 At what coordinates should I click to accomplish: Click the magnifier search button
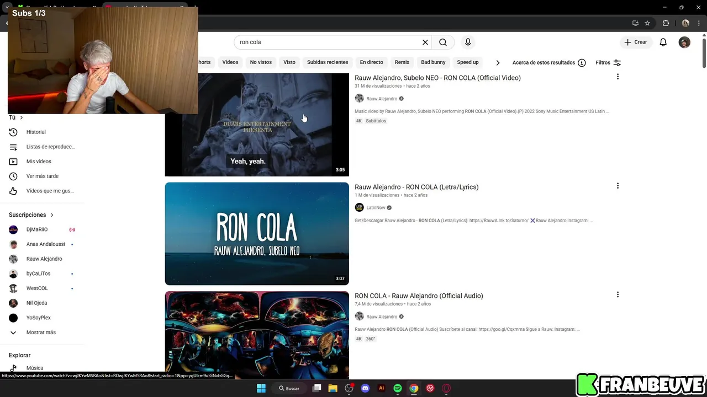(443, 42)
